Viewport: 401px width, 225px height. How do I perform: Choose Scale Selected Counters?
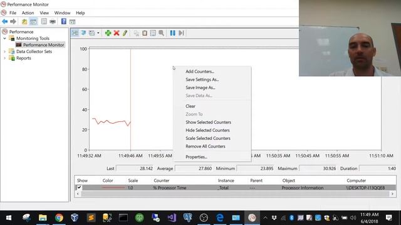pos(208,138)
